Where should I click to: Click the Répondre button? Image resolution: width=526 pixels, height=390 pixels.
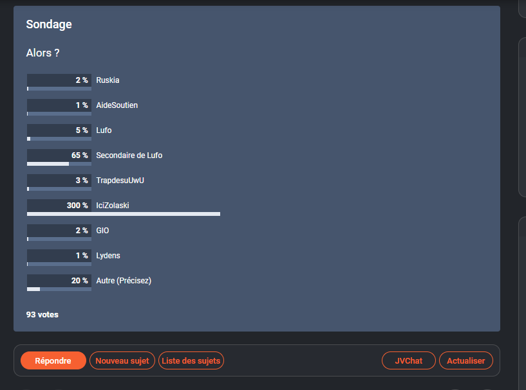[x=53, y=360]
